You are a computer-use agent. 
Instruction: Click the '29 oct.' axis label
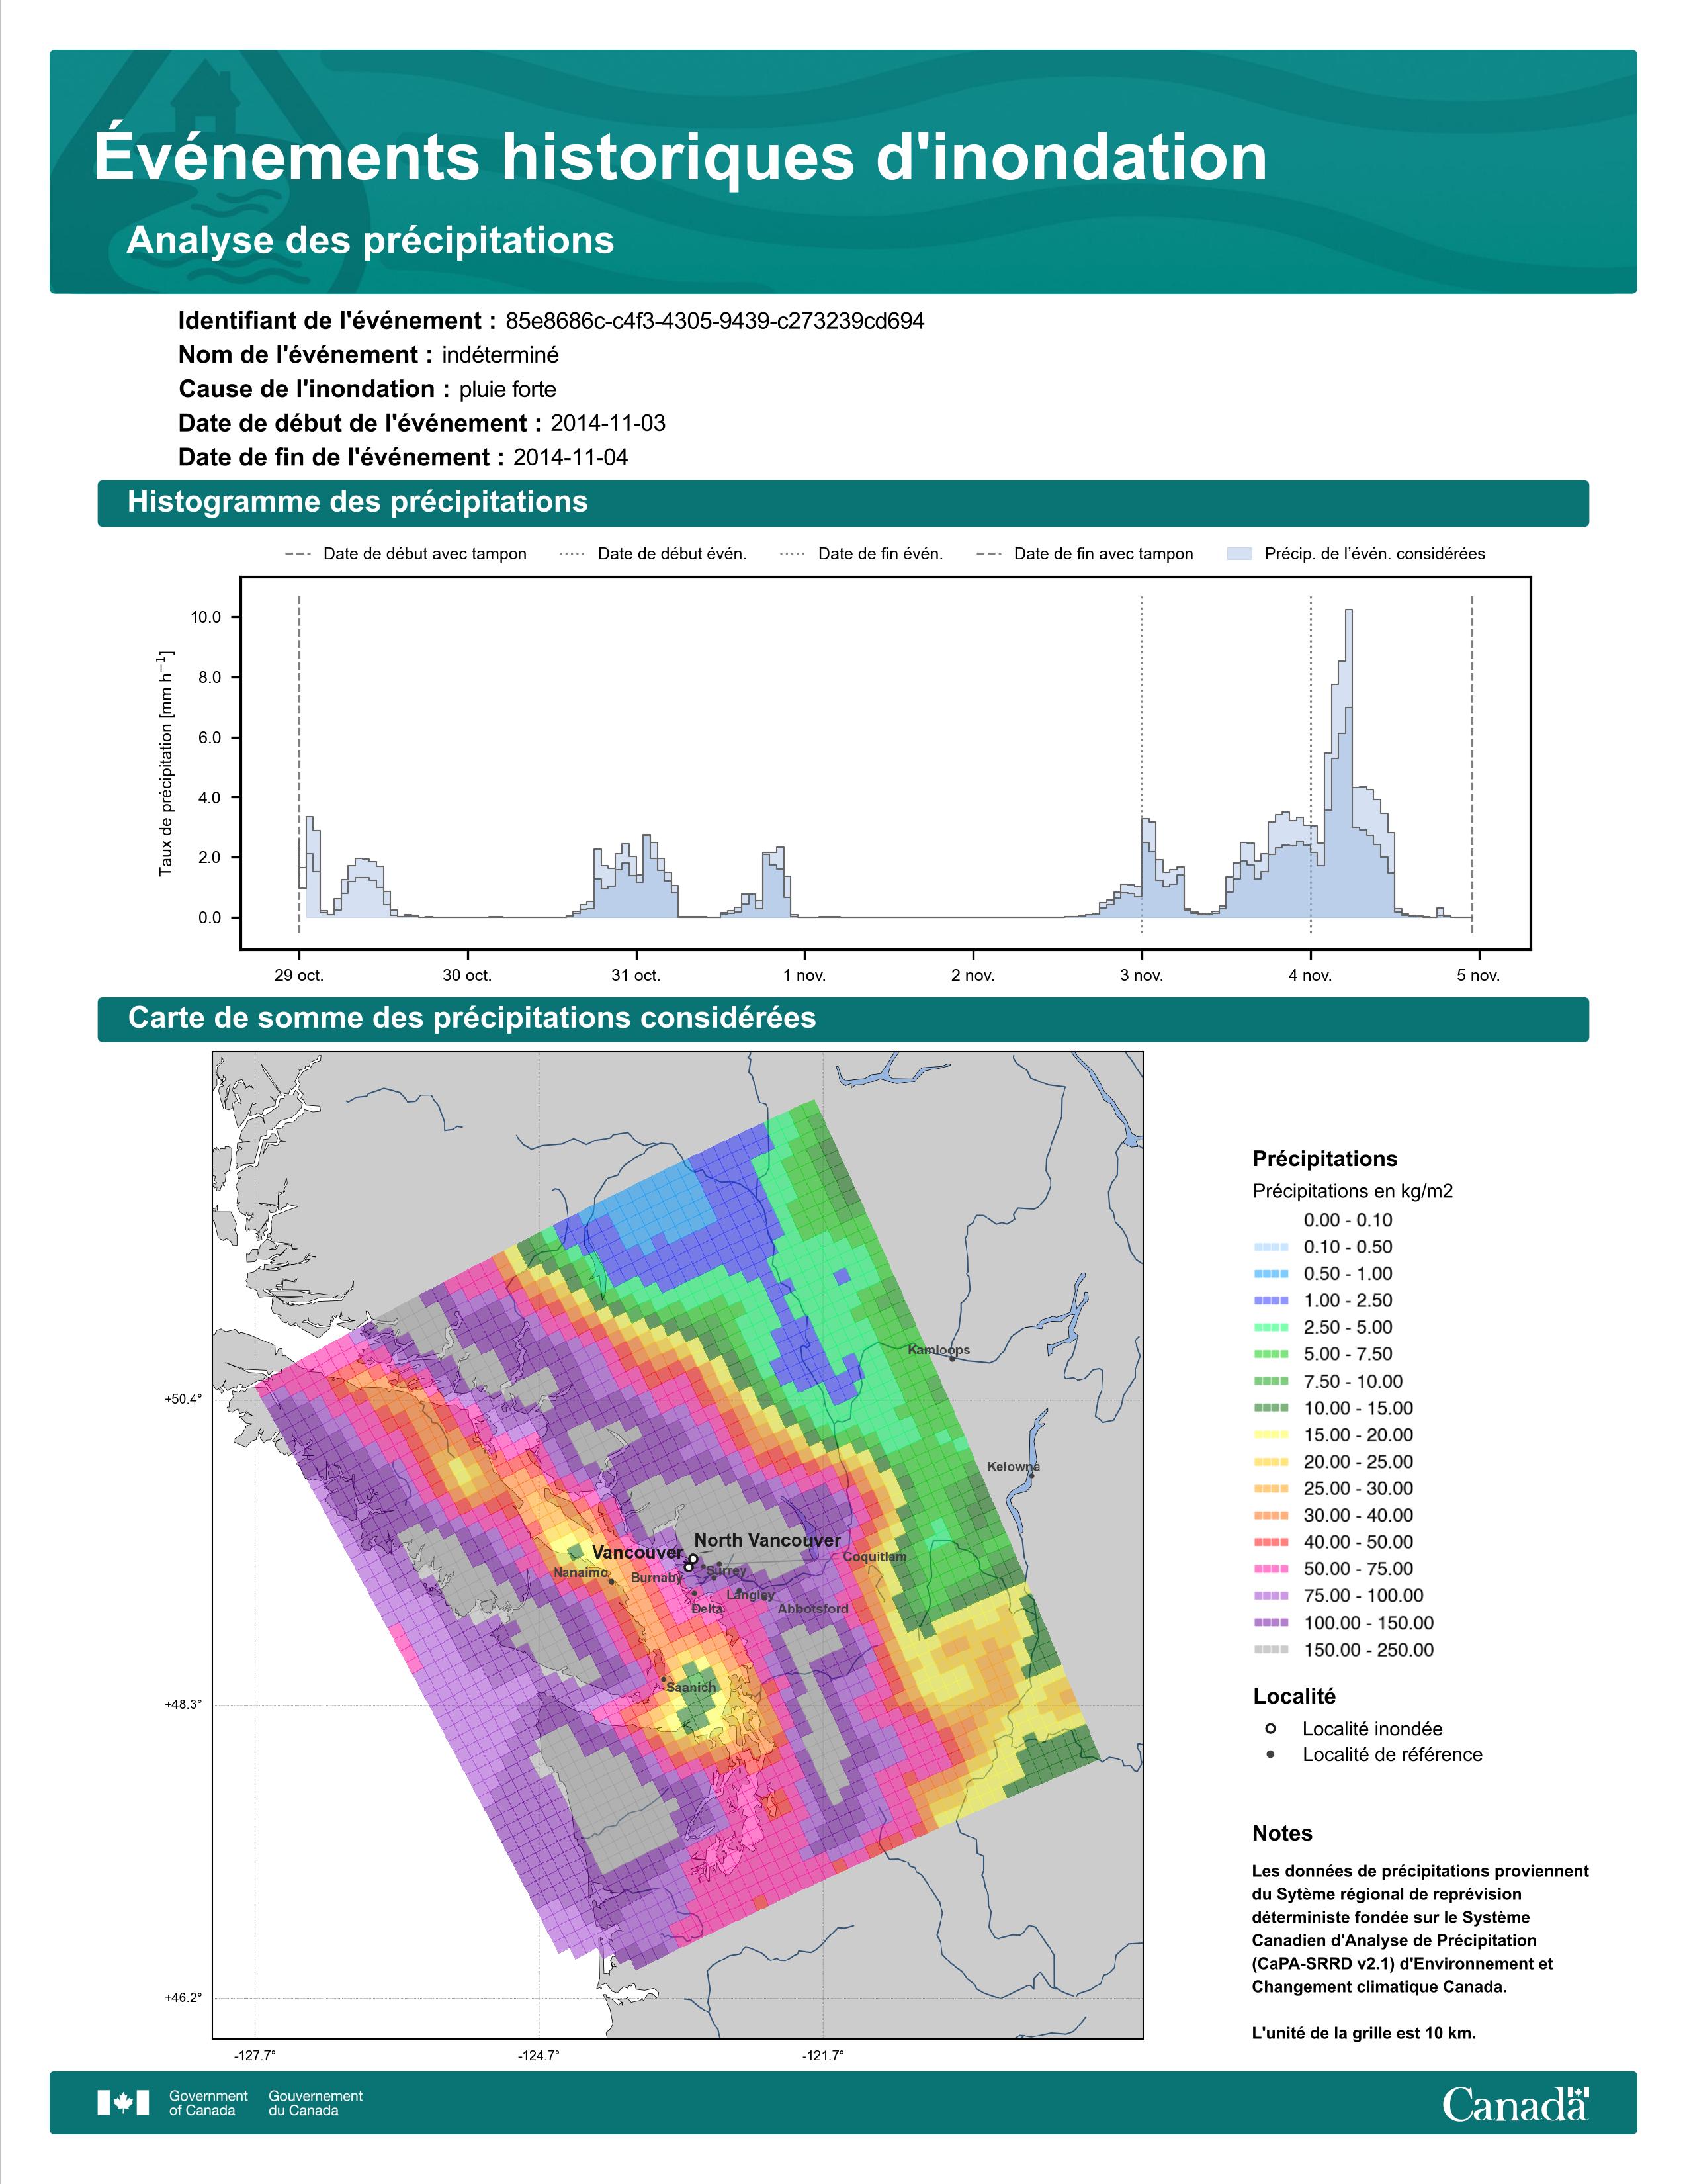(x=299, y=976)
